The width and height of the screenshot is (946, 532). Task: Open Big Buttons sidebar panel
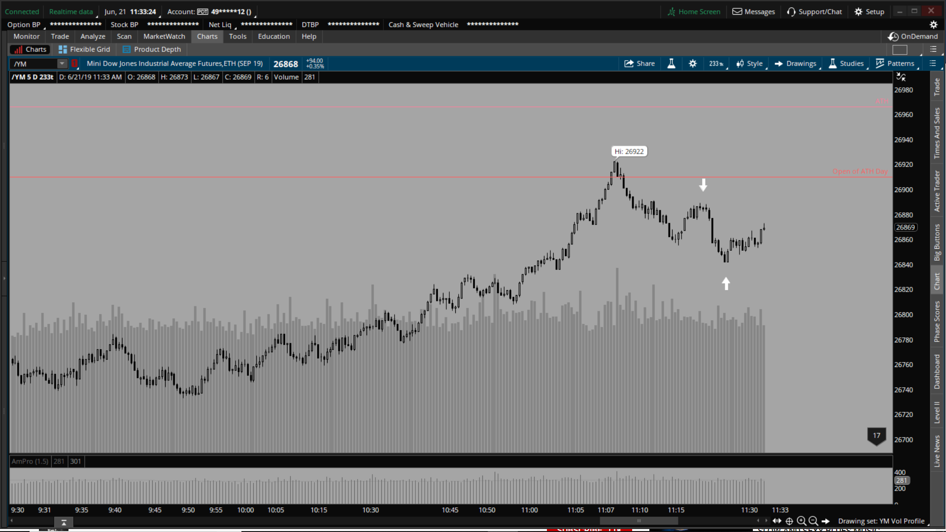937,243
